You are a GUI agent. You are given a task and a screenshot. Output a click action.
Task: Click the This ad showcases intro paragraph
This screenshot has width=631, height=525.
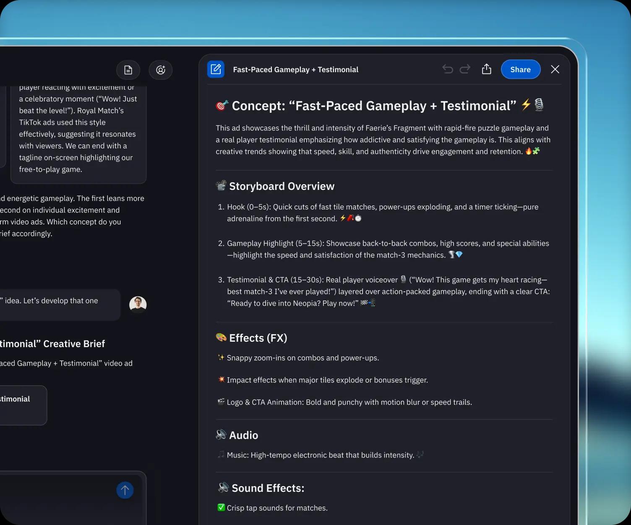pyautogui.click(x=383, y=140)
